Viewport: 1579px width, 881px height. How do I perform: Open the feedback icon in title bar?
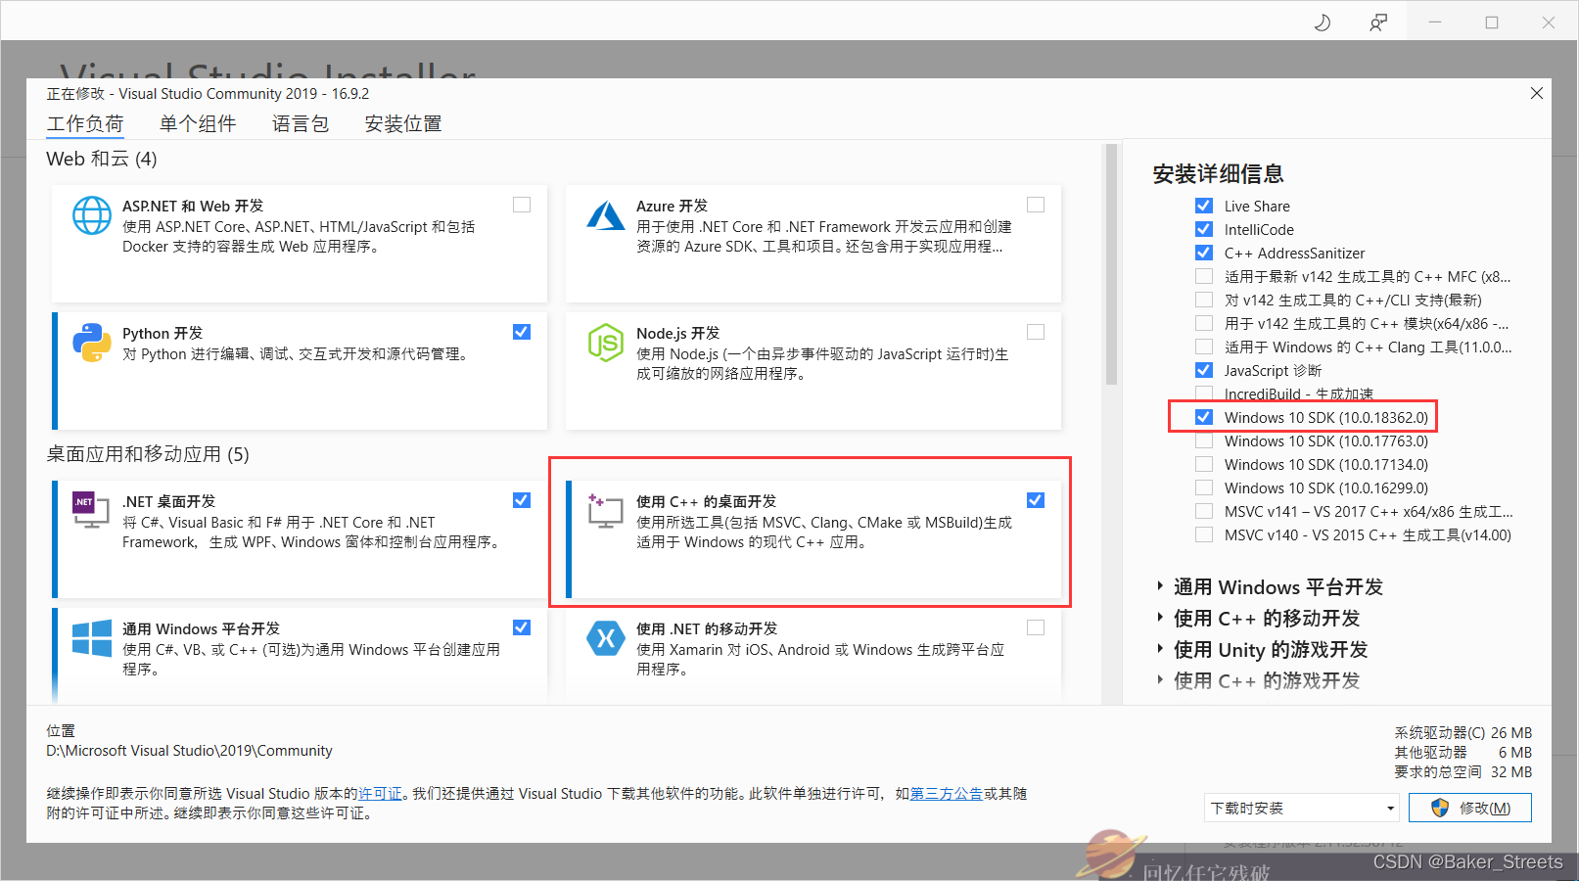click(1378, 22)
